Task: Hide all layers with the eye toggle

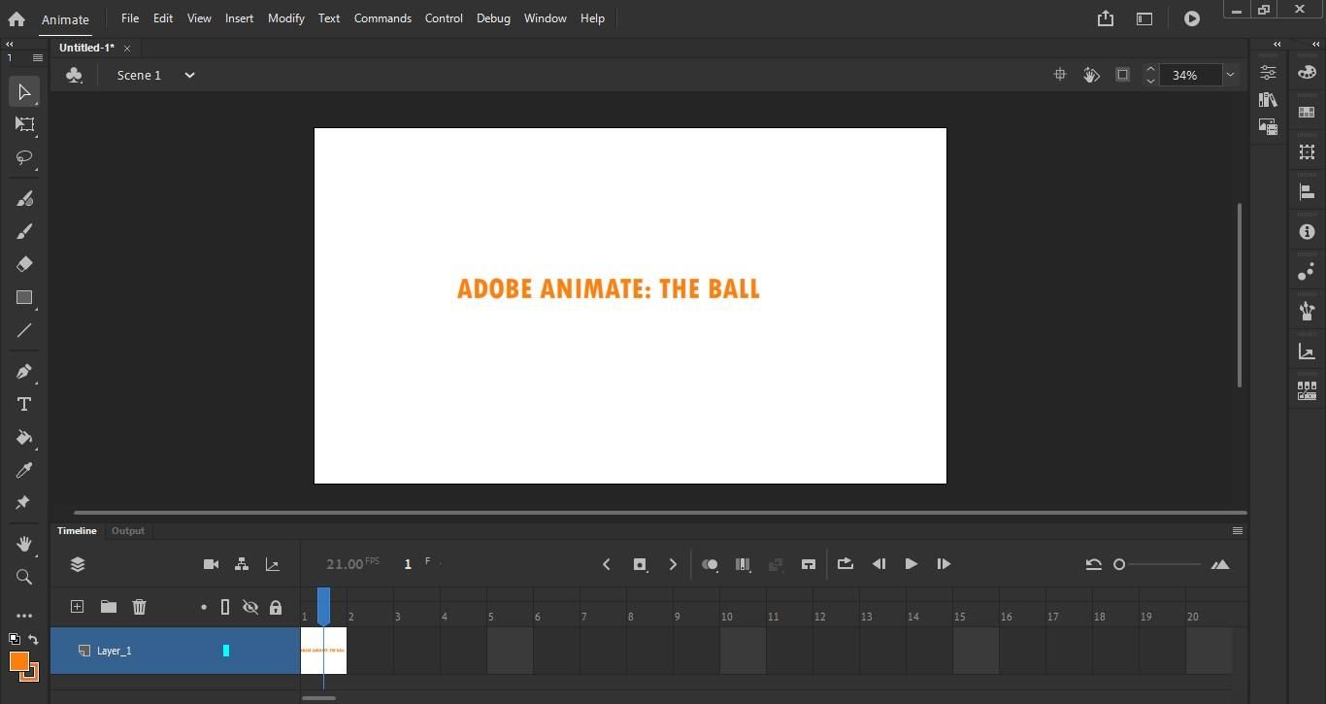Action: point(250,607)
